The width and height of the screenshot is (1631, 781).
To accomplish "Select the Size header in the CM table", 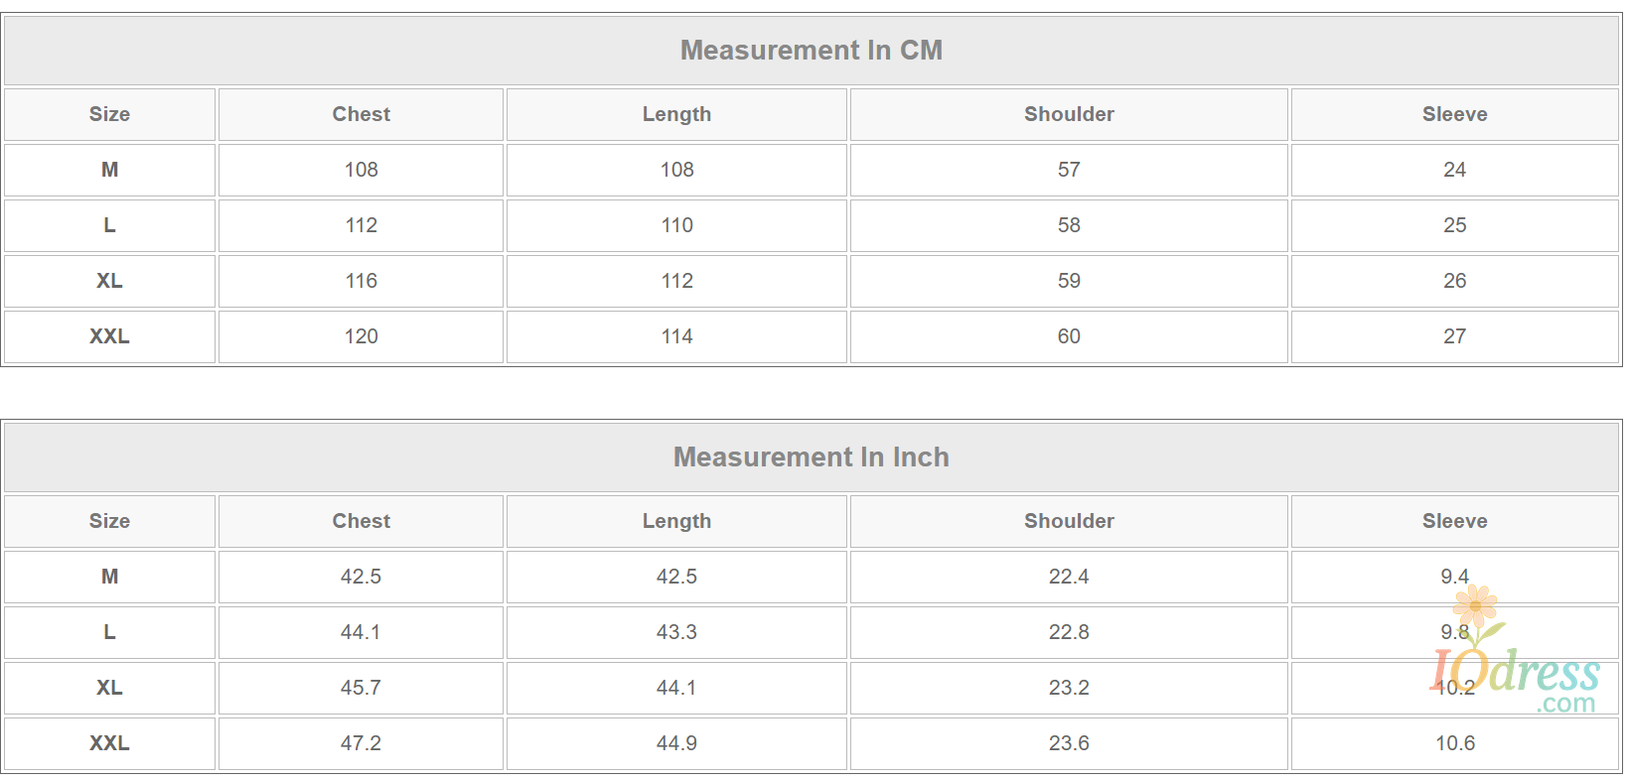I will (109, 114).
